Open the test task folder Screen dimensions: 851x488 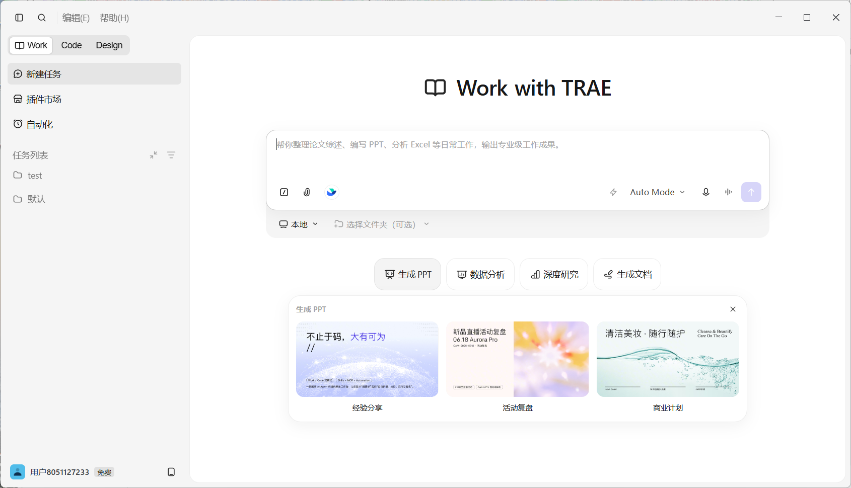pos(94,176)
